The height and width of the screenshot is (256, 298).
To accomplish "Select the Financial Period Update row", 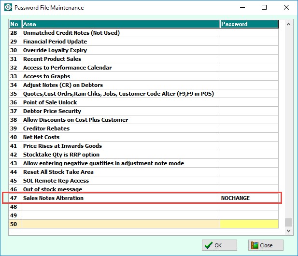I will [x=143, y=42].
